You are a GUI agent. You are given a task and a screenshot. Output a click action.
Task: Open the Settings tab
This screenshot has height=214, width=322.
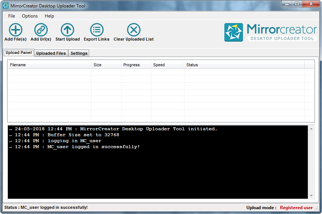pos(79,53)
